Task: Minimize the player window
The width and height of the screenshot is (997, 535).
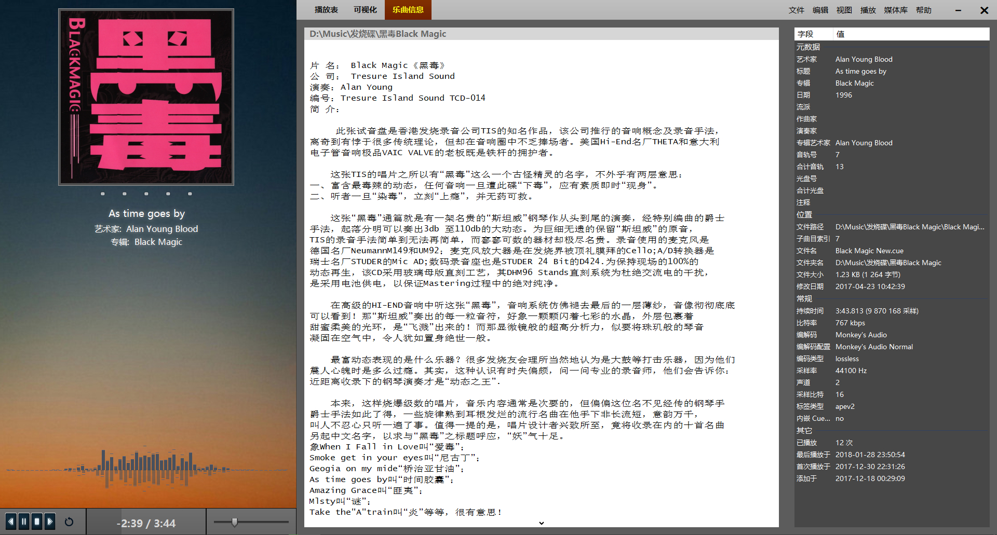Action: [x=958, y=10]
